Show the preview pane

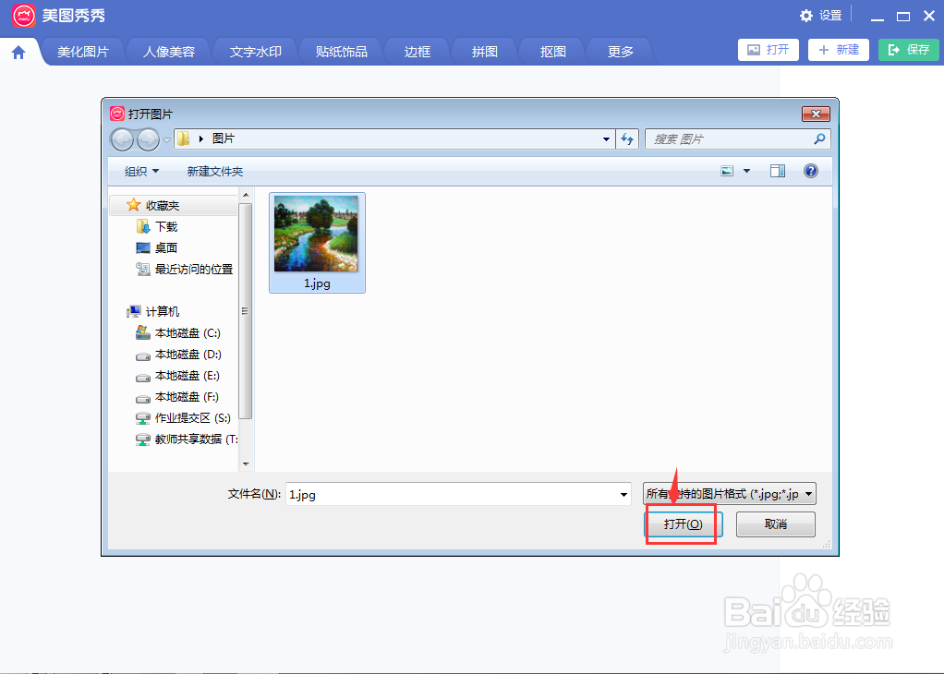(x=777, y=172)
